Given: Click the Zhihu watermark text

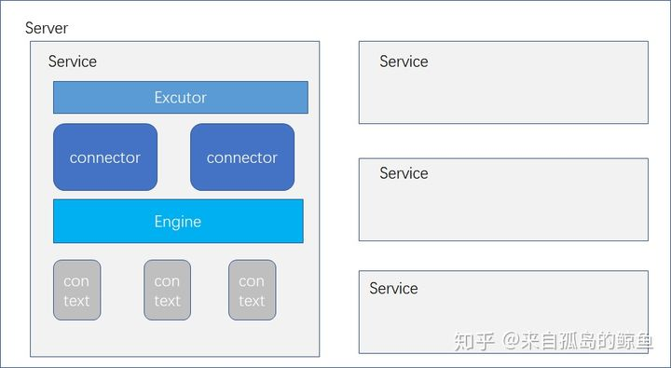Looking at the screenshot, I should pyautogui.click(x=554, y=341).
